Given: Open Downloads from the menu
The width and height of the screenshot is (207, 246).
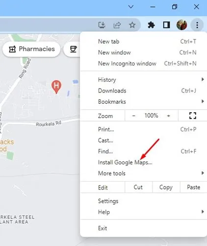Looking at the screenshot, I should 144,91.
